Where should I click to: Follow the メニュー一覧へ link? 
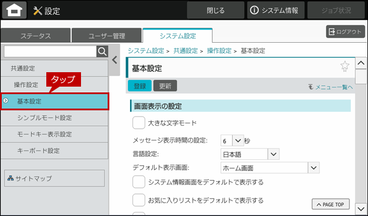pyautogui.click(x=330, y=87)
